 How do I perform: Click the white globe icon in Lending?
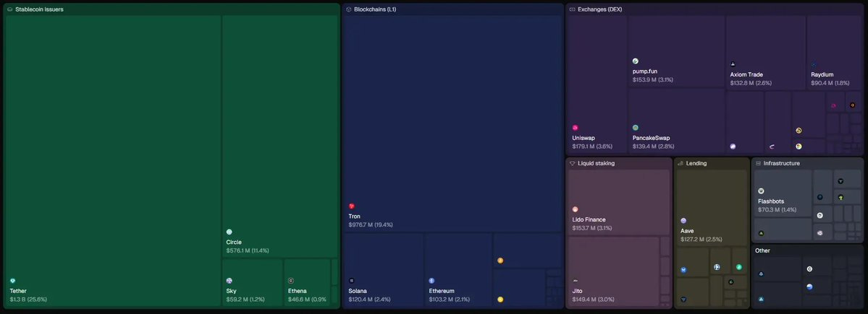(717, 267)
